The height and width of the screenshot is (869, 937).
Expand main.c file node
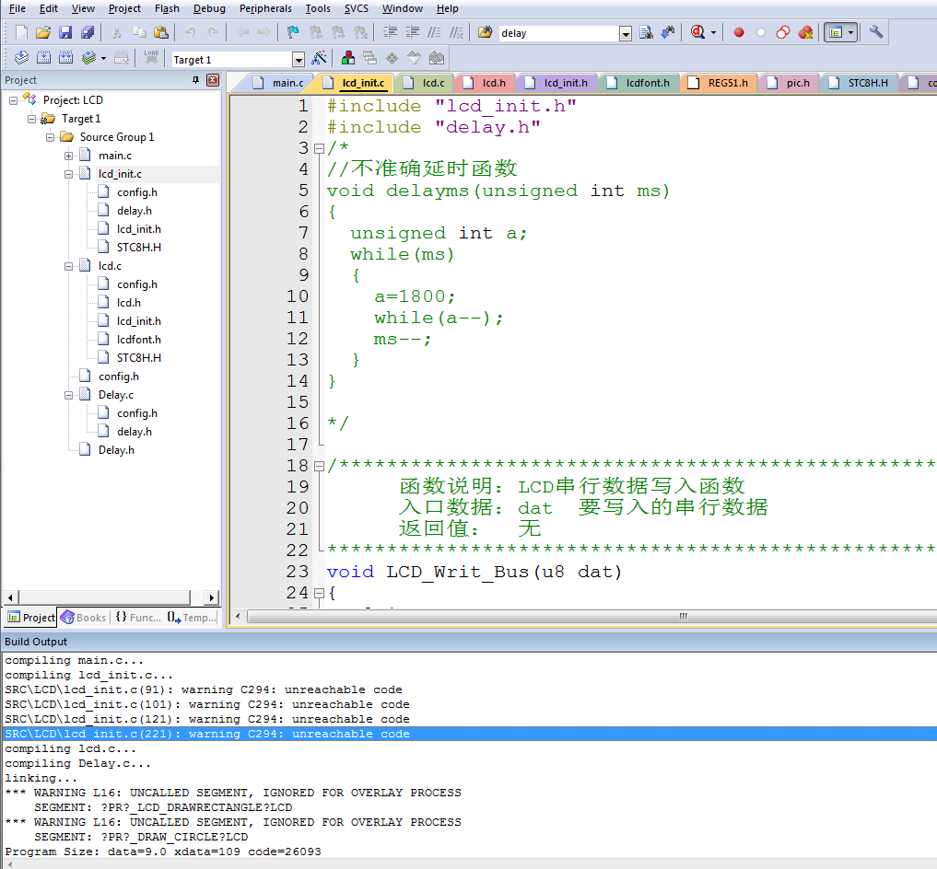pyautogui.click(x=69, y=156)
